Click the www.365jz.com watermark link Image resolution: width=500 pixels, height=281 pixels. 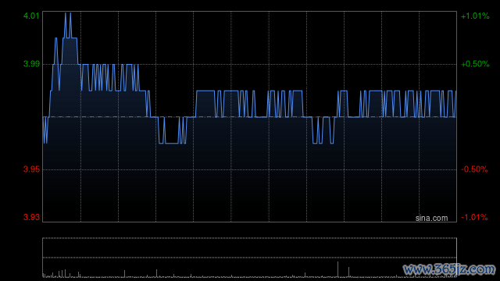point(449,269)
